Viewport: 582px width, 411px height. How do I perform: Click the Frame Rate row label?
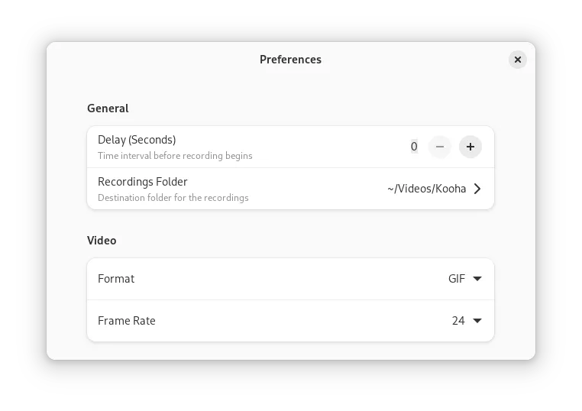[127, 320]
